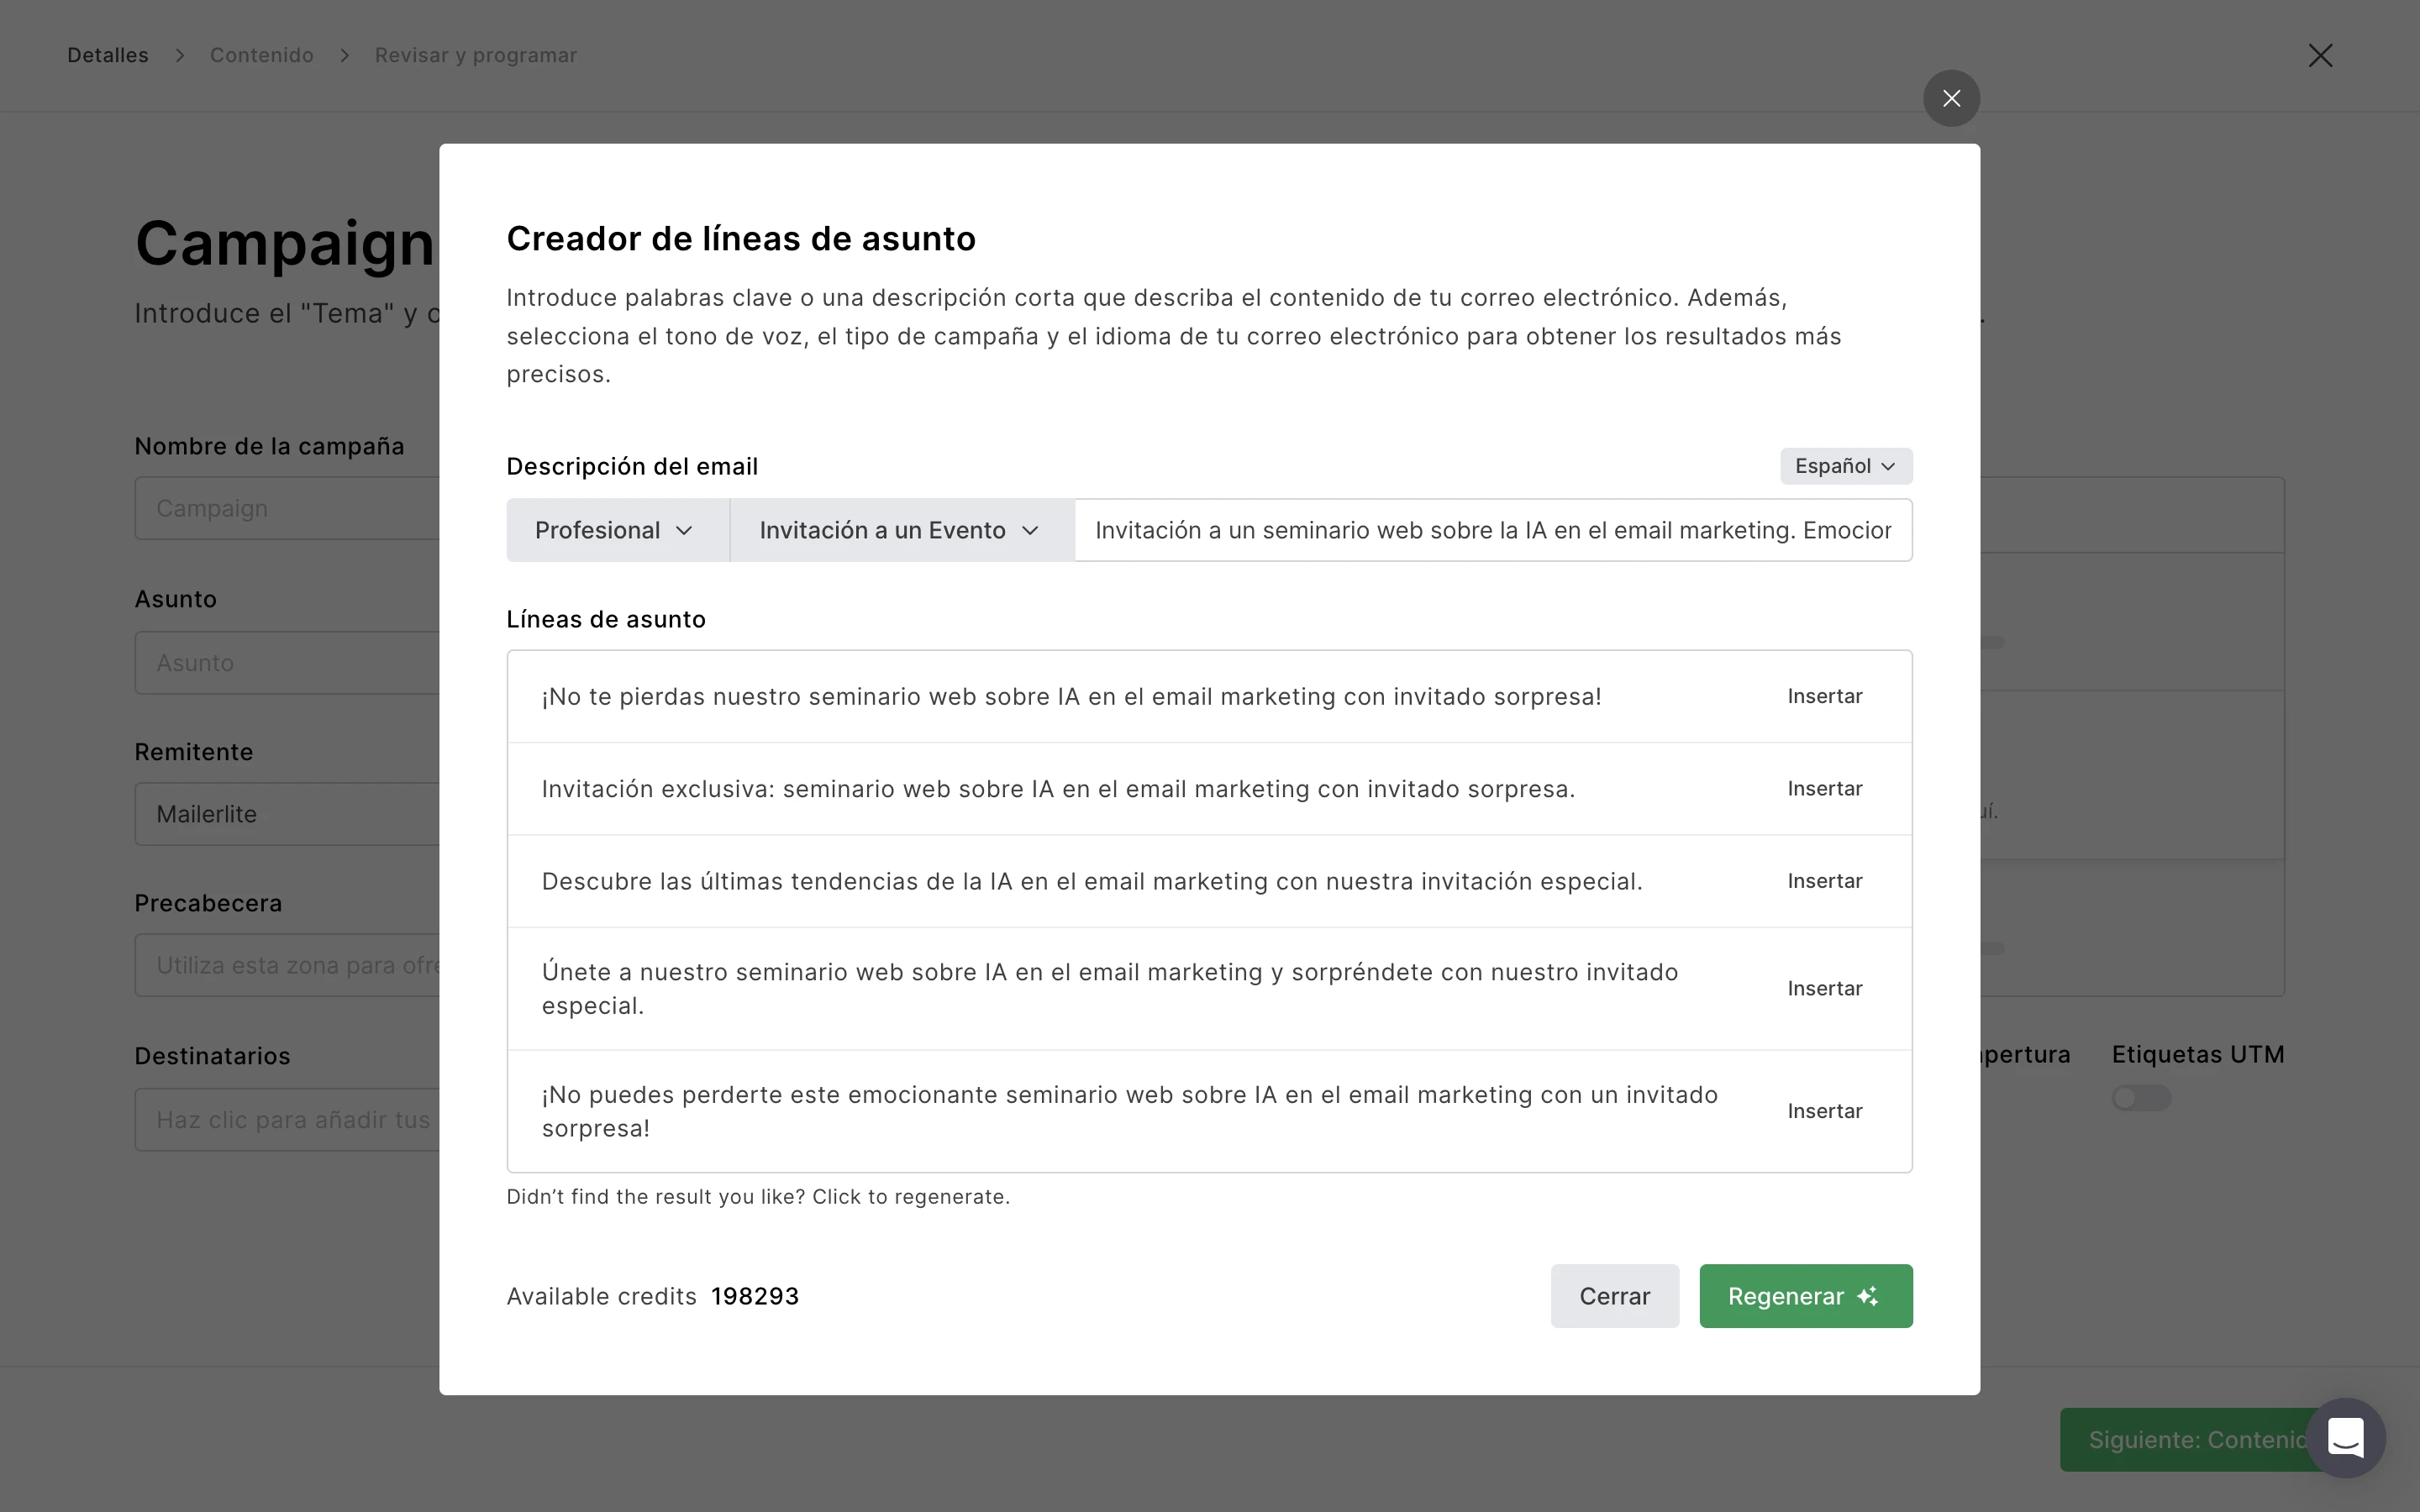The height and width of the screenshot is (1512, 2420).
Task: Open the Español language dropdown
Action: coord(1845,466)
